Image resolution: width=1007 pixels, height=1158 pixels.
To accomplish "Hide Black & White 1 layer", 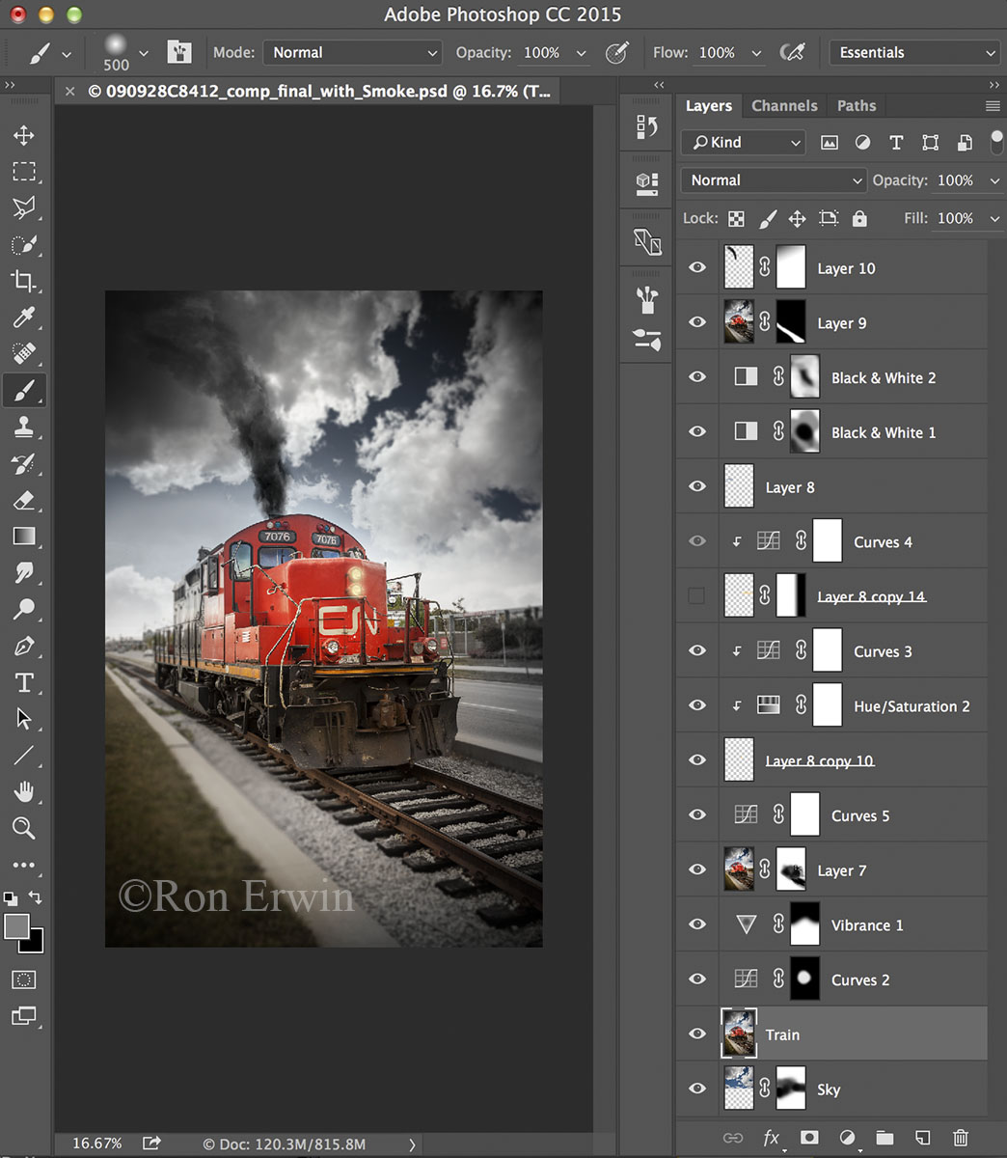I will coord(697,432).
